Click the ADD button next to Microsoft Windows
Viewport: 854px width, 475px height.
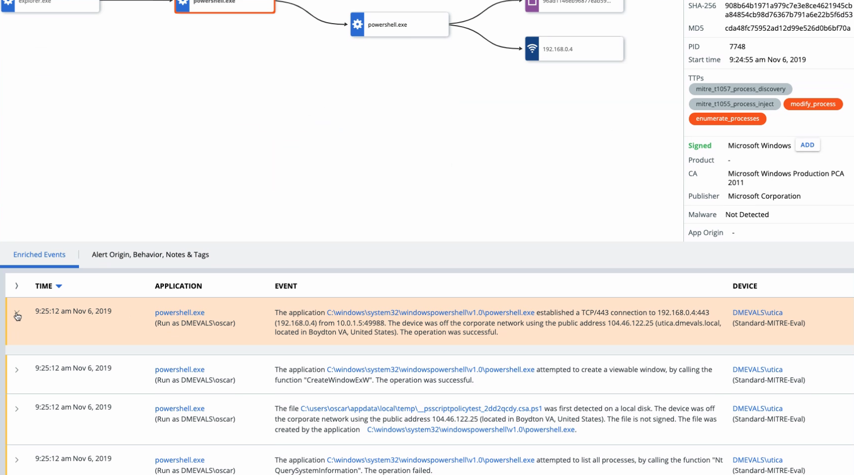(x=807, y=145)
